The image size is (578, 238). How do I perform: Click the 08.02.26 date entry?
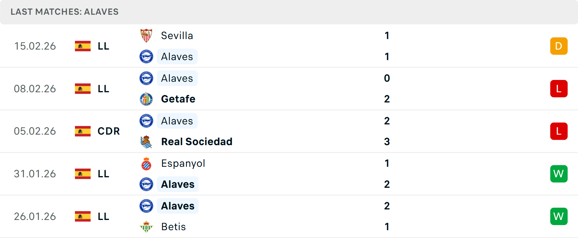pyautogui.click(x=35, y=88)
